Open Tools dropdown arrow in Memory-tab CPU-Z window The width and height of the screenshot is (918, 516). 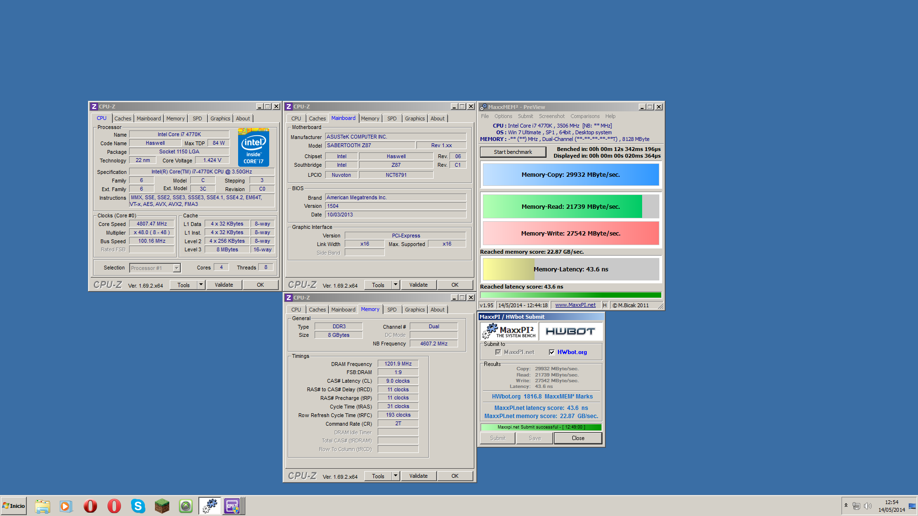pos(395,476)
